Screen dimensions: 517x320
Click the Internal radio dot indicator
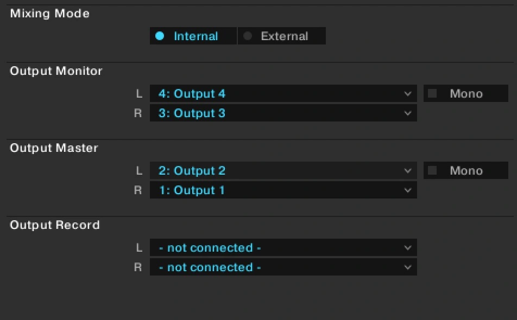pyautogui.click(x=160, y=36)
